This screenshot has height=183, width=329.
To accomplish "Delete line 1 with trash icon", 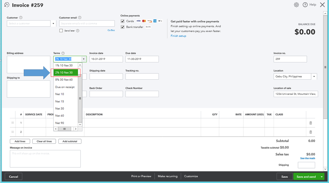I will point(311,123).
